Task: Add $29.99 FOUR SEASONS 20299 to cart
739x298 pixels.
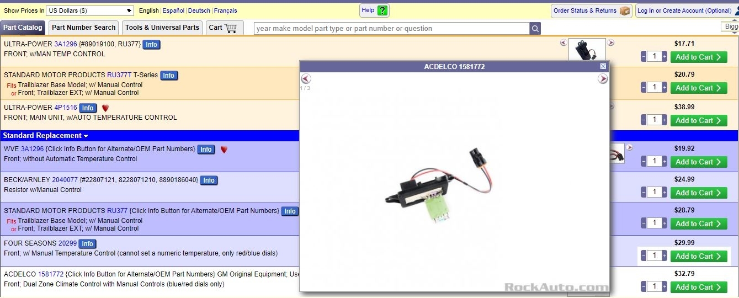Action: 699,256
